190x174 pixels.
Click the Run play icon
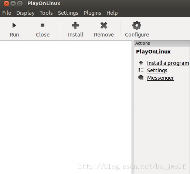pyautogui.click(x=14, y=25)
